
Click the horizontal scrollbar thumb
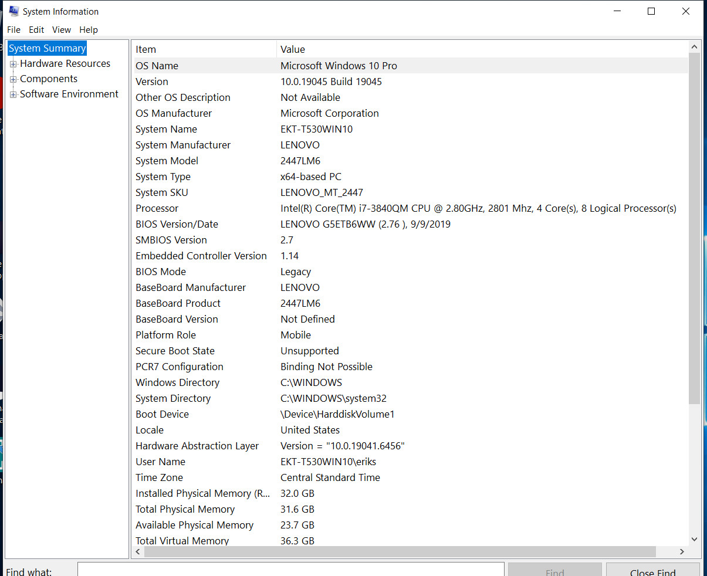[x=400, y=551]
